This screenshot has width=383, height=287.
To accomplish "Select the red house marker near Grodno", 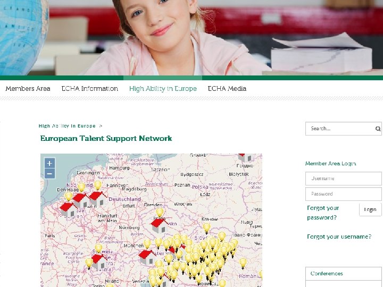I will [245, 157].
